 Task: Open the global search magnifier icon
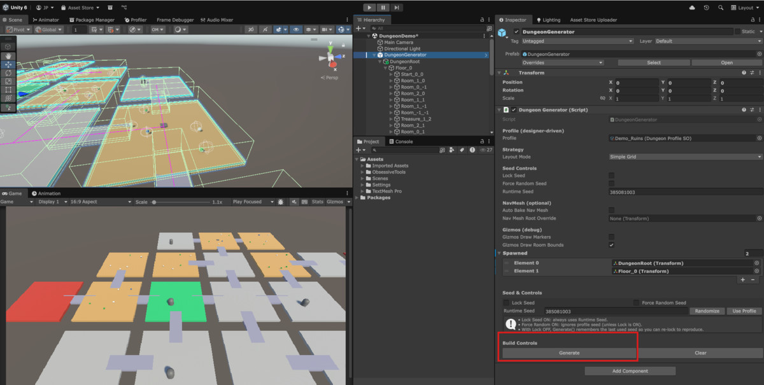(720, 8)
